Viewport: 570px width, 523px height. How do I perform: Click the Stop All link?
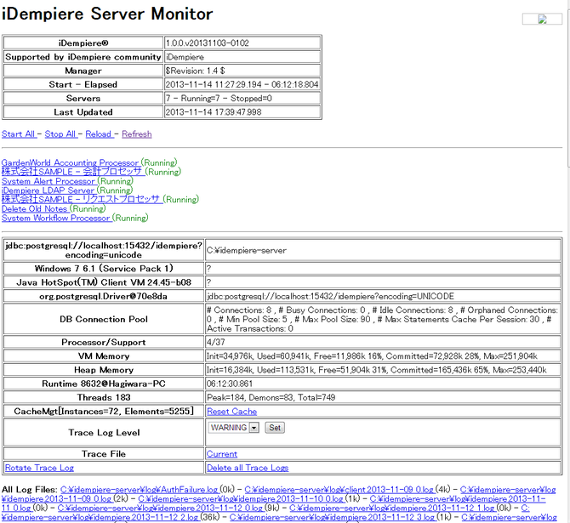coord(60,134)
